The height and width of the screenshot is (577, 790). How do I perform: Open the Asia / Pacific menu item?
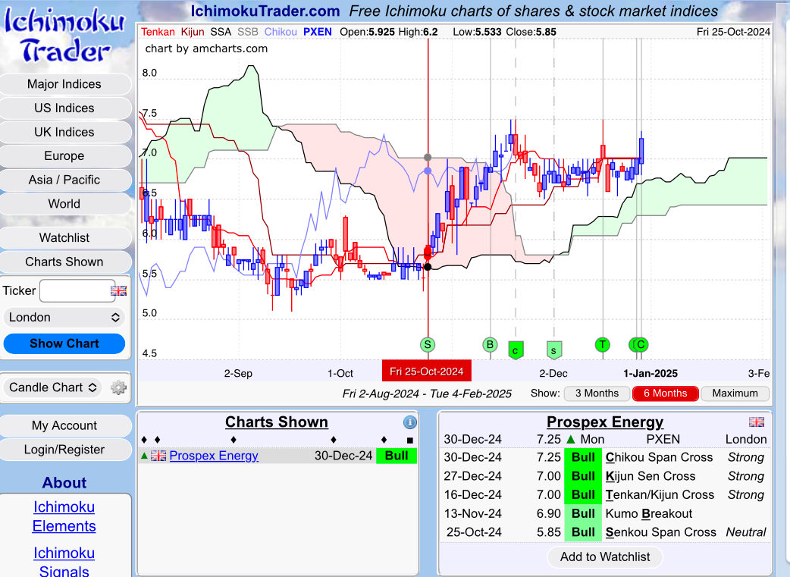click(x=64, y=180)
